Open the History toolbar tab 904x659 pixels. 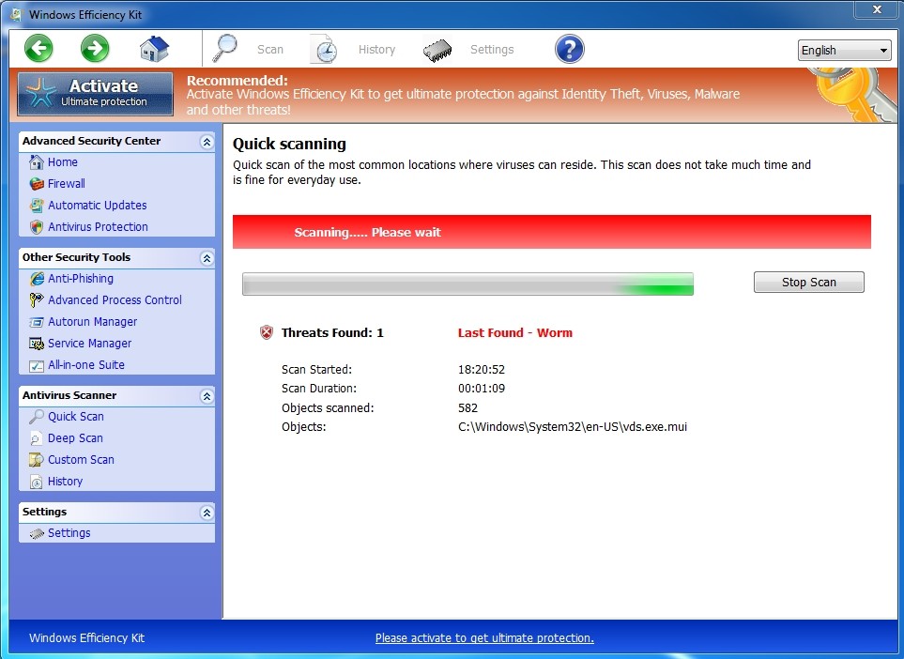click(376, 50)
